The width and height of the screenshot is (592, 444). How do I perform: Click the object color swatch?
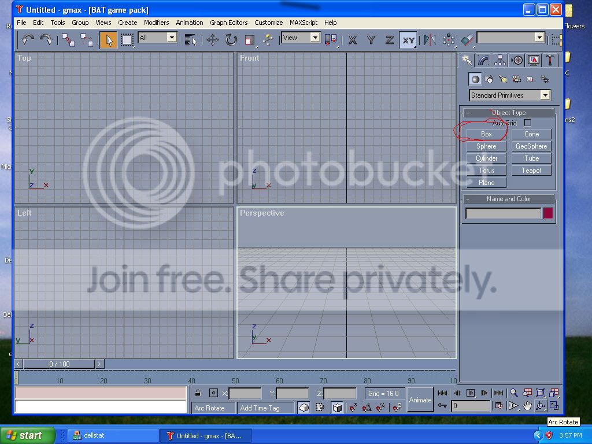point(548,213)
